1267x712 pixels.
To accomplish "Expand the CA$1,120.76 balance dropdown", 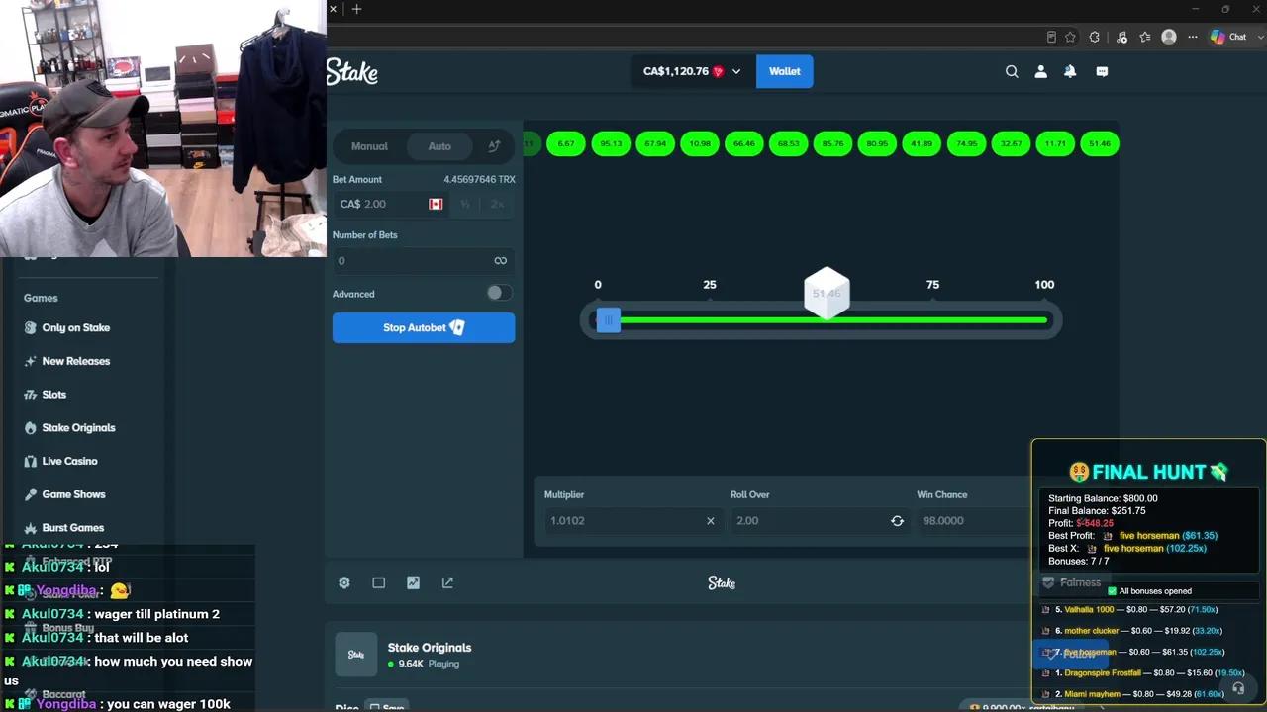I will click(x=735, y=71).
